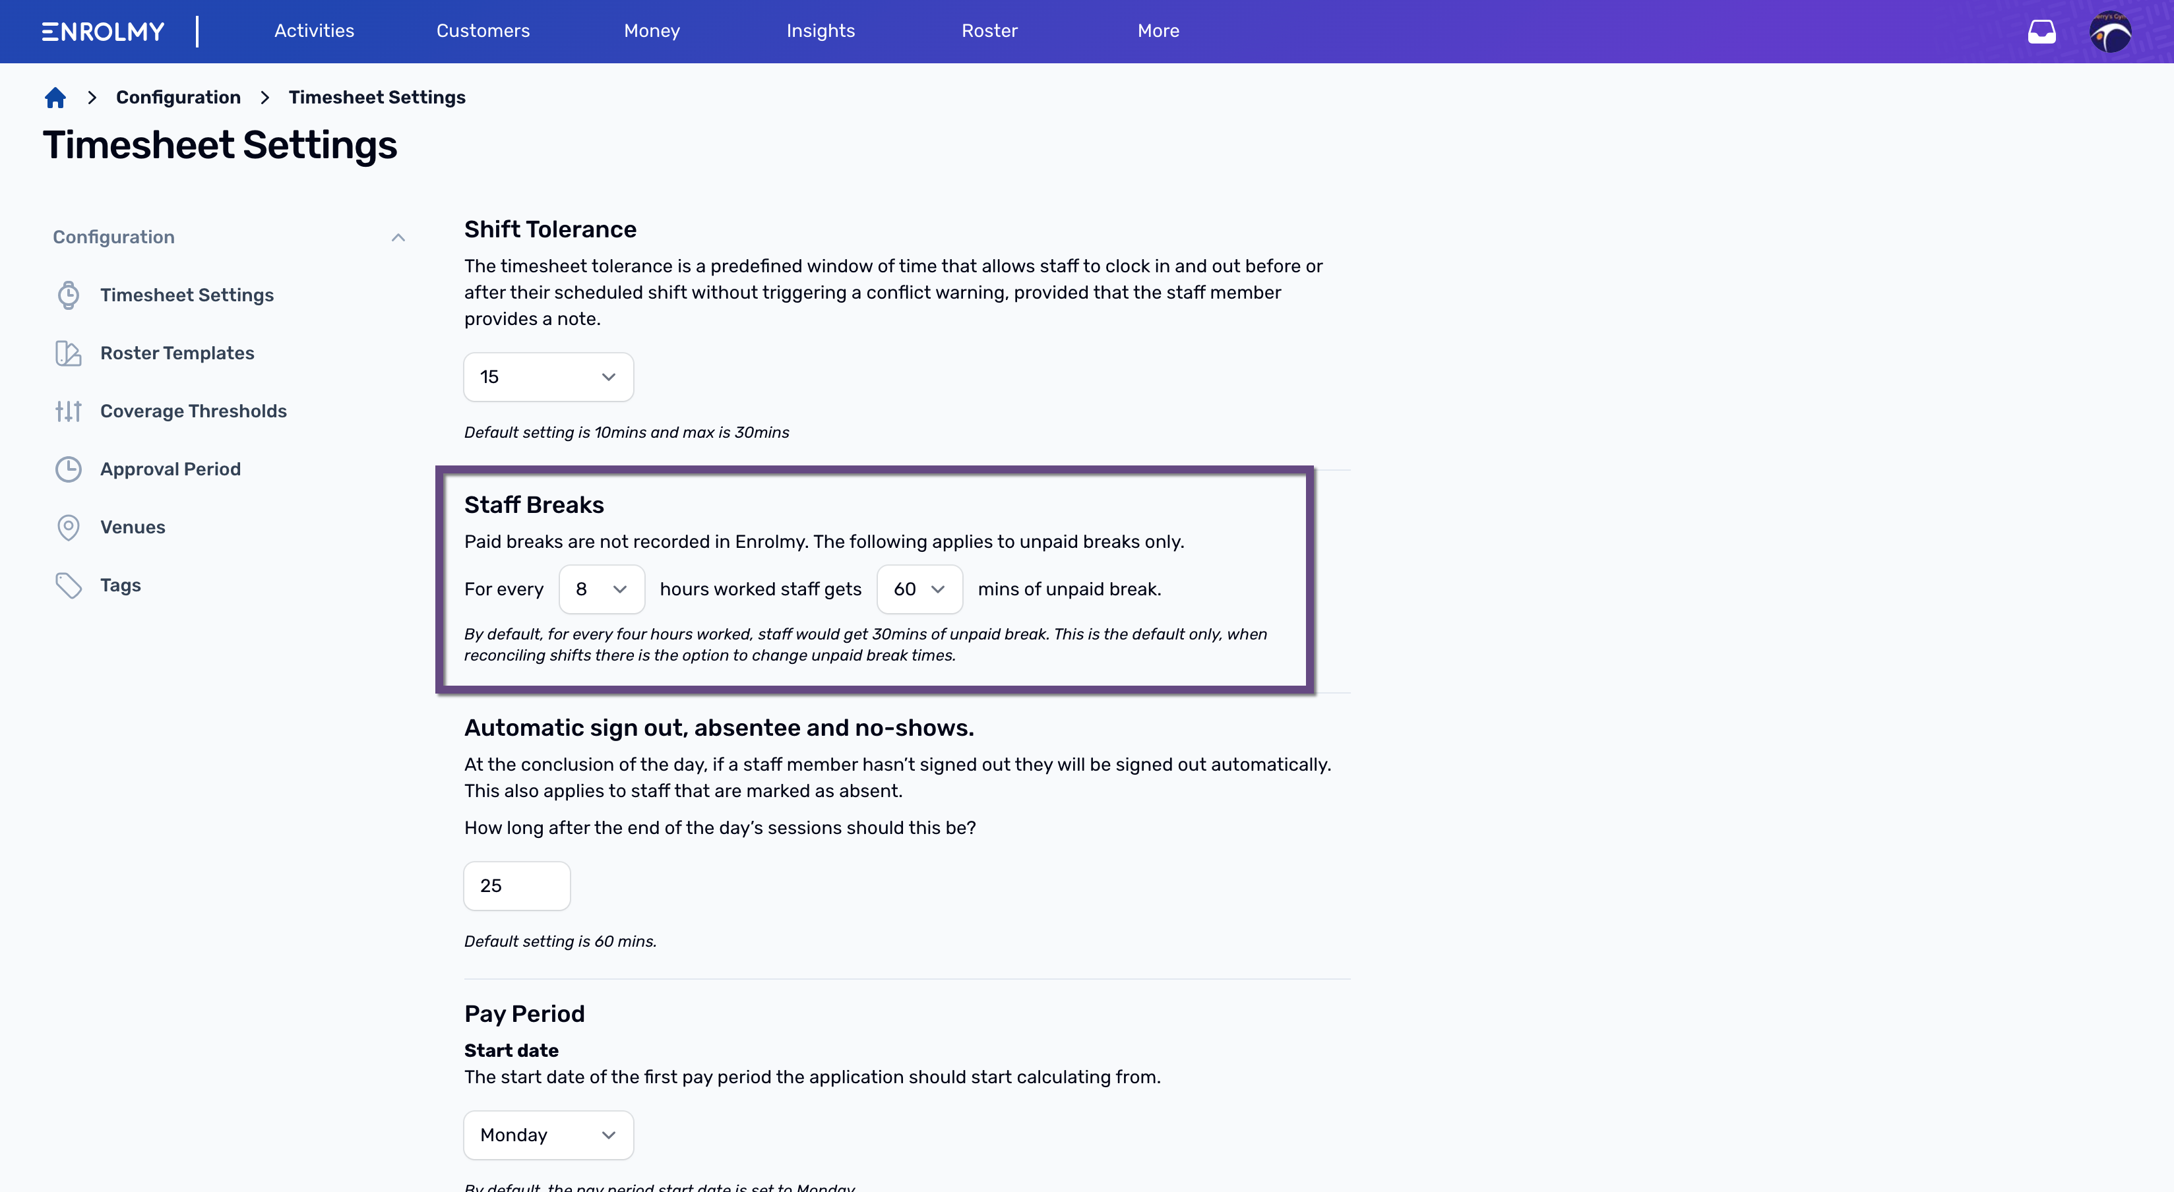The image size is (2174, 1192).
Task: Click the Configuration breadcrumb link
Action: coord(178,98)
